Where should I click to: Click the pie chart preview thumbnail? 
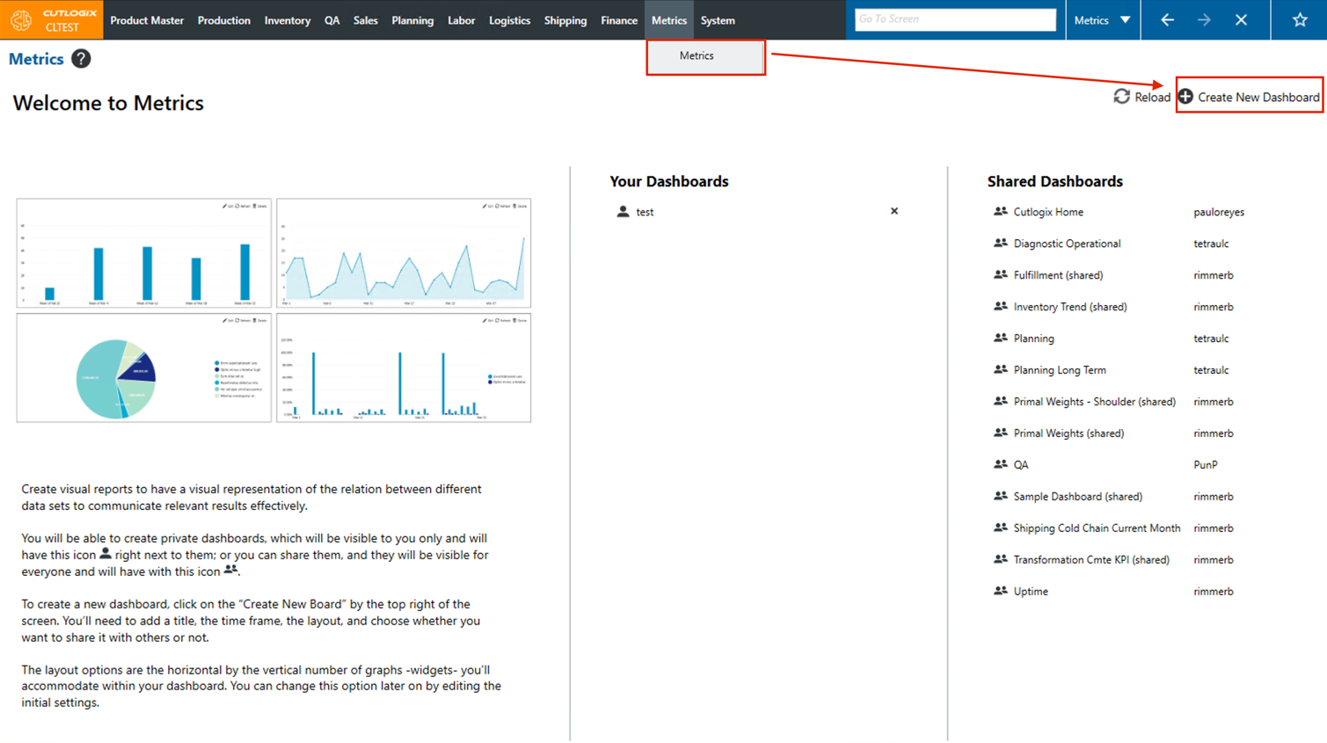pyautogui.click(x=144, y=368)
